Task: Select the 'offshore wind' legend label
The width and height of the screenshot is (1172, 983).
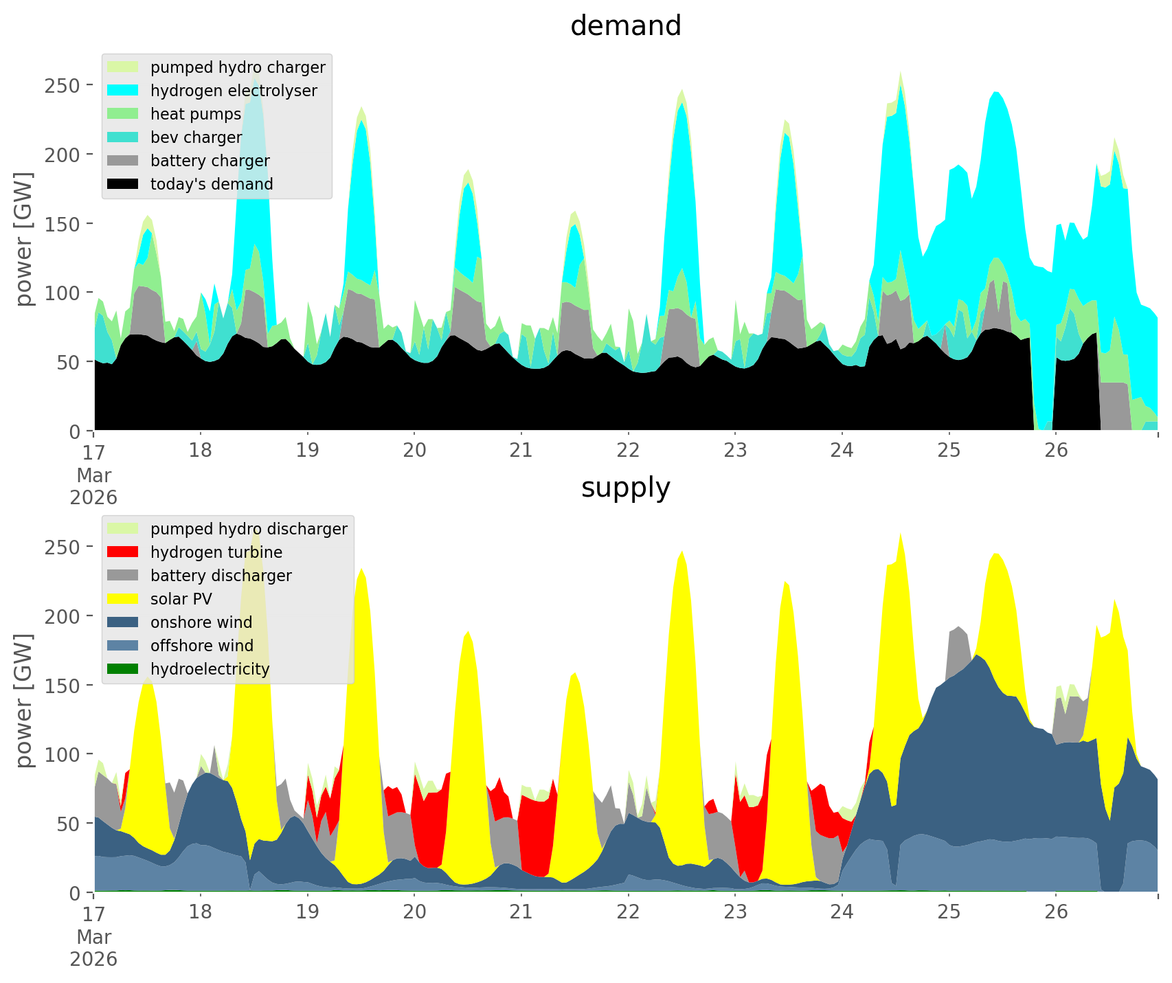Action: [201, 646]
